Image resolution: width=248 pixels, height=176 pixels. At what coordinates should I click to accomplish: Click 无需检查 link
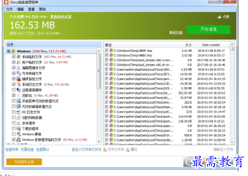[x=27, y=149]
